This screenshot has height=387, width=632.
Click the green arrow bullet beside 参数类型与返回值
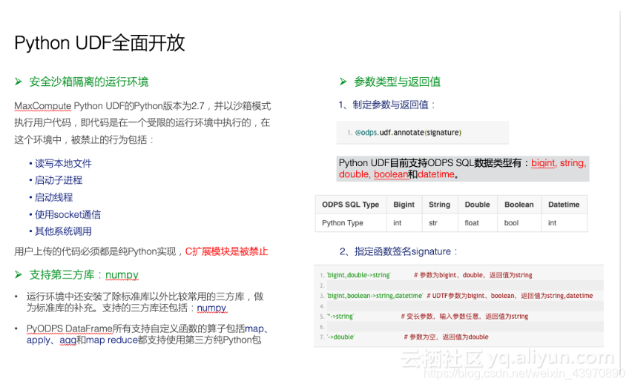[x=343, y=82]
